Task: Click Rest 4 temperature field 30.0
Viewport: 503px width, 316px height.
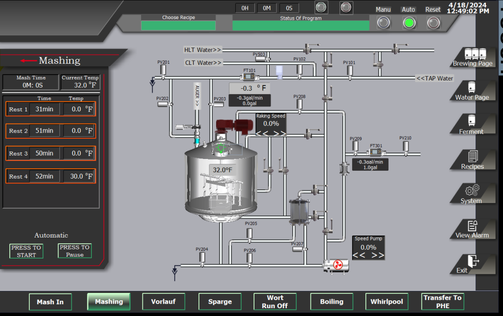Action: pos(79,176)
